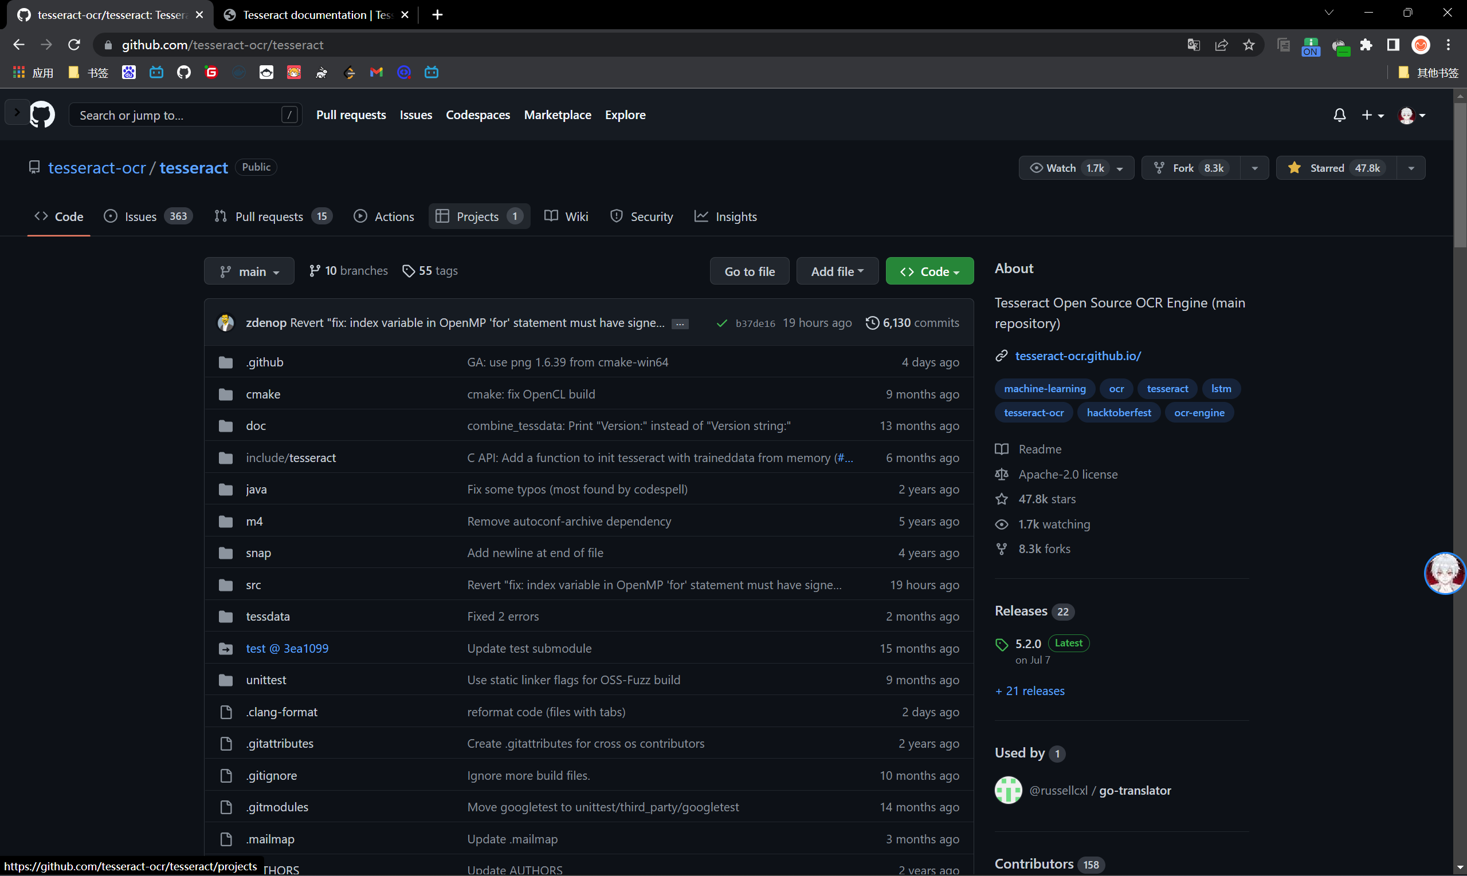The height and width of the screenshot is (876, 1467).
Task: Click the apps grid bookmark icon
Action: pyautogui.click(x=19, y=72)
